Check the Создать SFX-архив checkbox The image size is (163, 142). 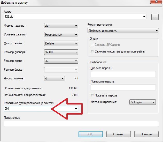(x=92, y=45)
